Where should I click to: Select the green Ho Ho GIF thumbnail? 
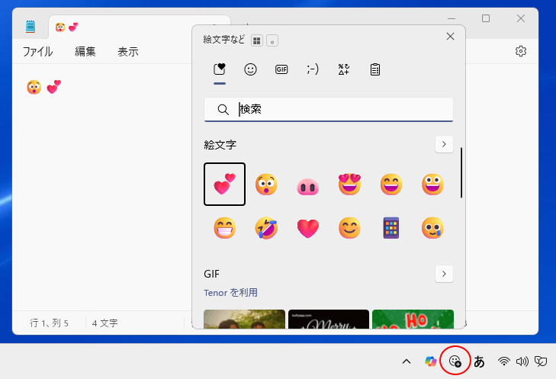point(413,319)
